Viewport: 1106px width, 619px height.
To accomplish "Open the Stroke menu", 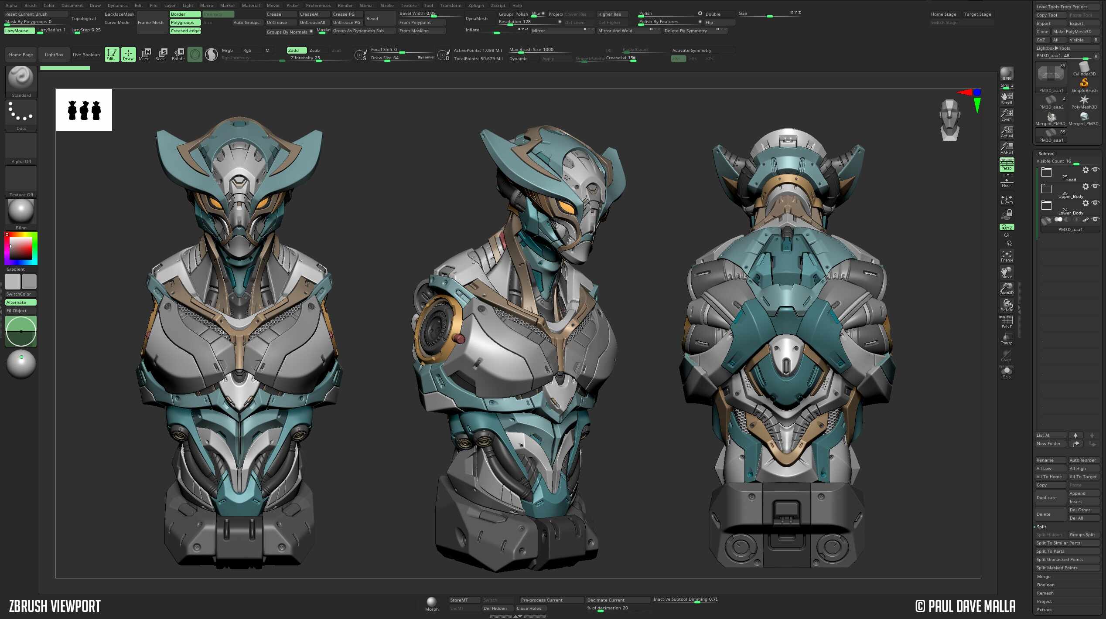I will tap(387, 6).
